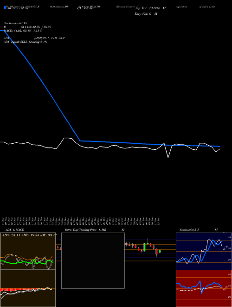The height and width of the screenshot is (307, 232).
Task: Open the red RSI chart panel
Action: pos(204,288)
